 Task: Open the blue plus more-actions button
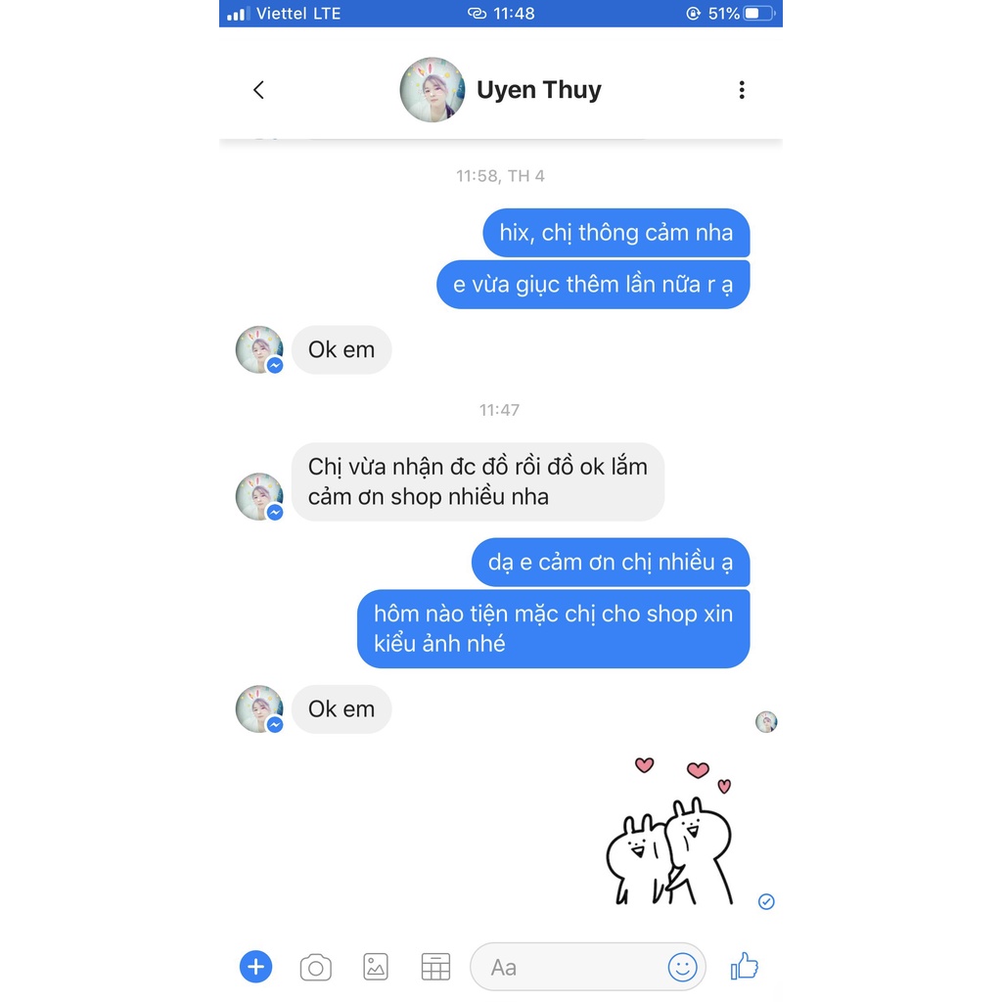click(255, 966)
